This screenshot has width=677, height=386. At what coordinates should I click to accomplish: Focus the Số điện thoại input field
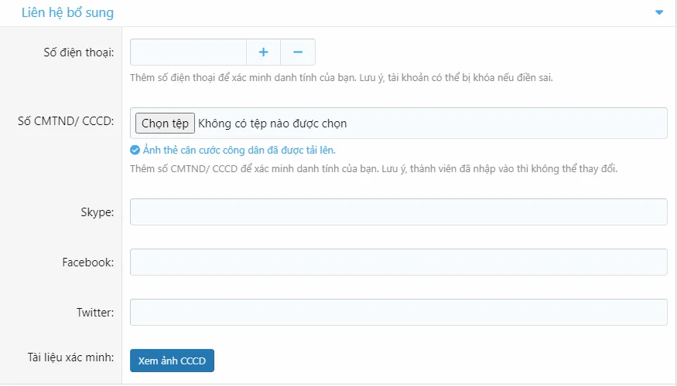188,52
